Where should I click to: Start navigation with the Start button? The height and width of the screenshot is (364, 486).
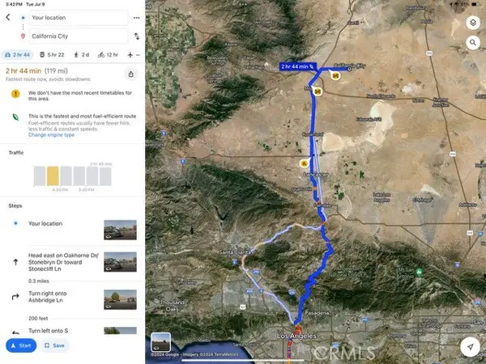pyautogui.click(x=21, y=345)
